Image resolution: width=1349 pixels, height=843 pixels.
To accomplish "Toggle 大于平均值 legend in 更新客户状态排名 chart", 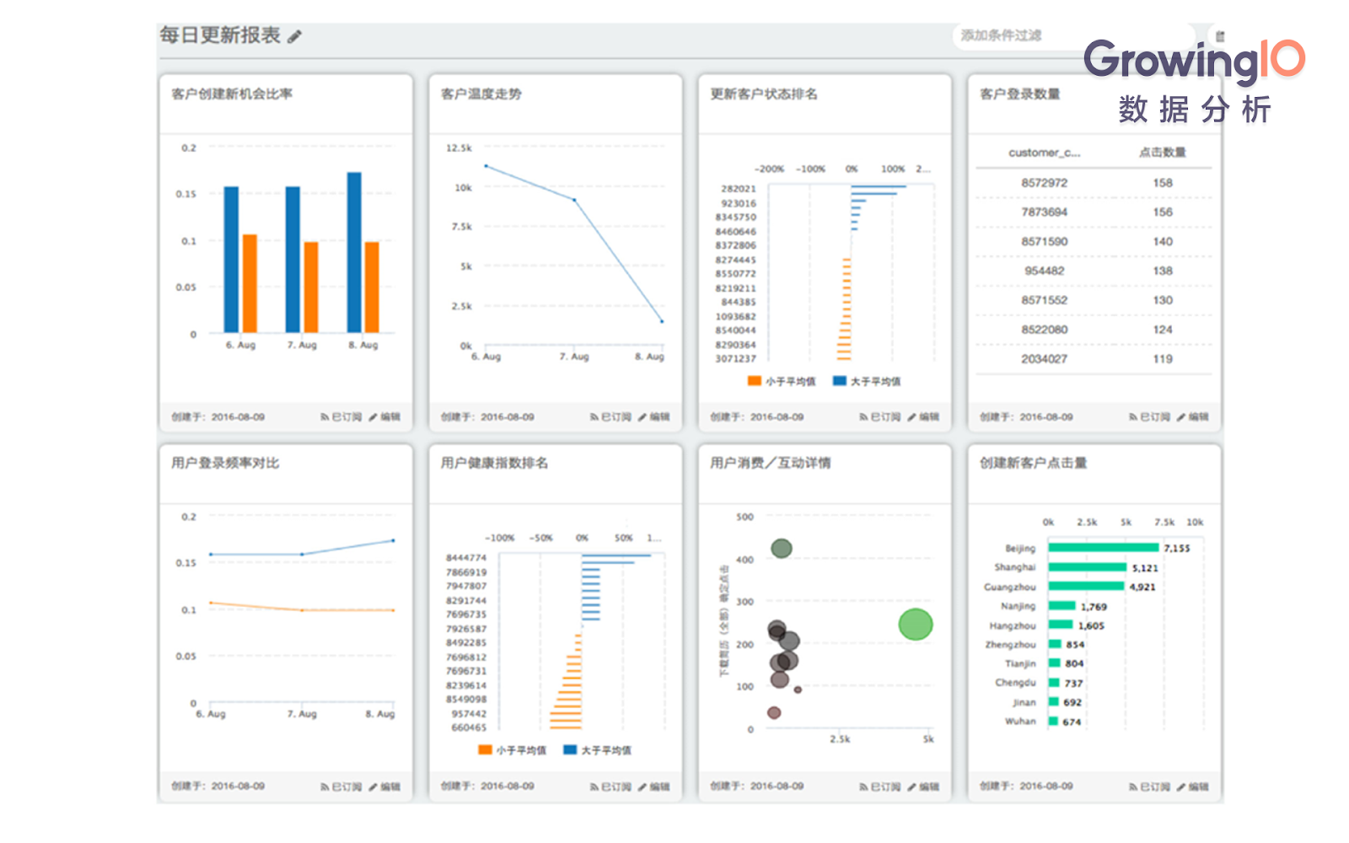I will [867, 381].
